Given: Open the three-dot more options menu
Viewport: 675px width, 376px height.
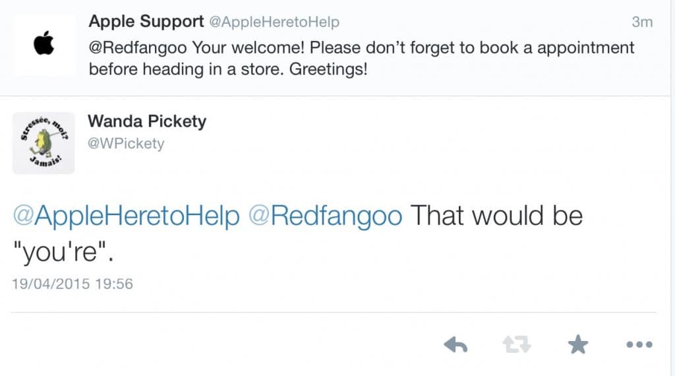Looking at the screenshot, I should [639, 344].
